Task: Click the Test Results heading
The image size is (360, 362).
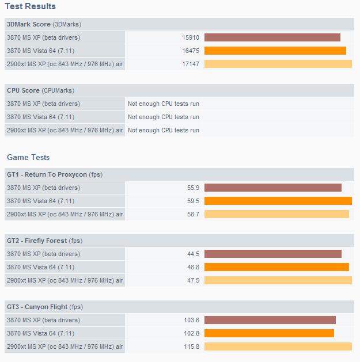Action: pyautogui.click(x=31, y=6)
